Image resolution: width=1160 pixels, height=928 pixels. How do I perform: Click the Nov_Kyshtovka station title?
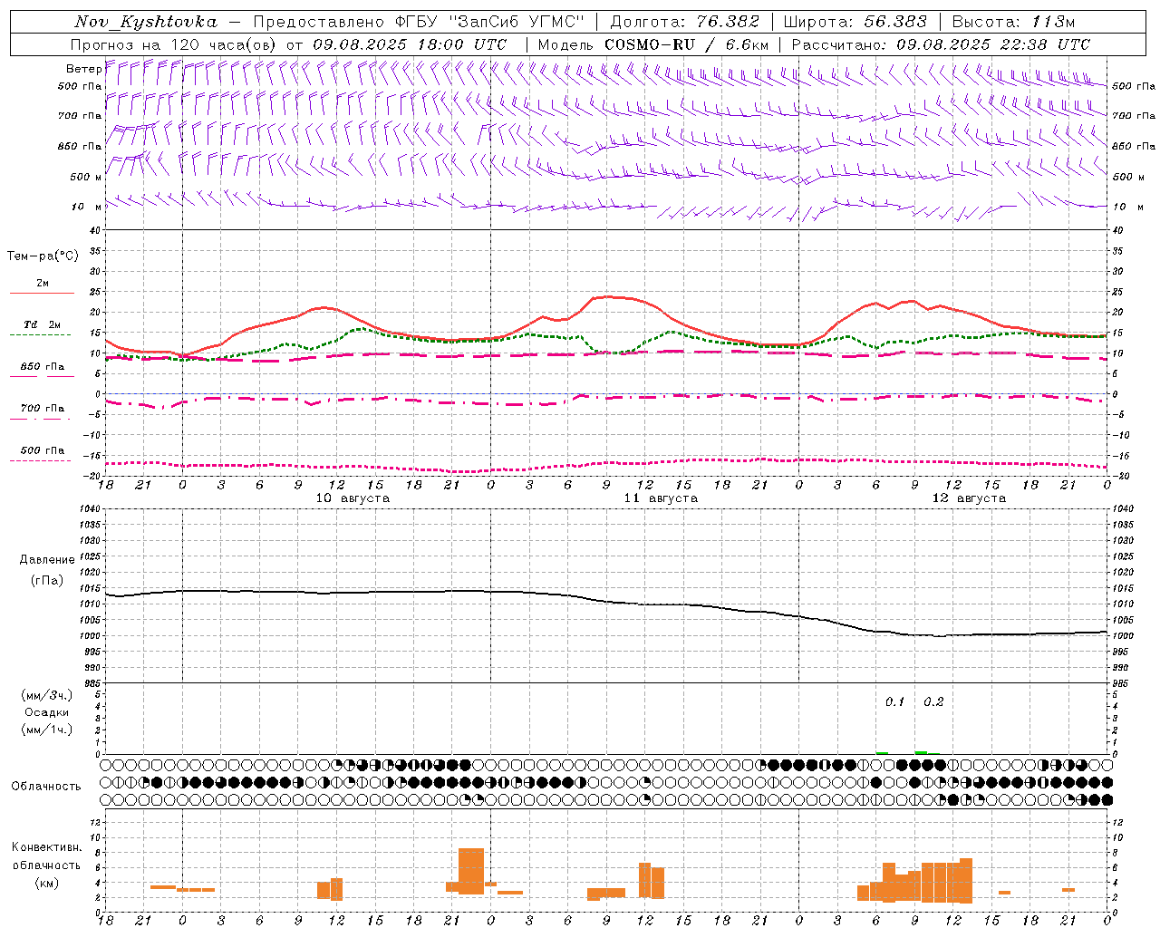pos(145,22)
